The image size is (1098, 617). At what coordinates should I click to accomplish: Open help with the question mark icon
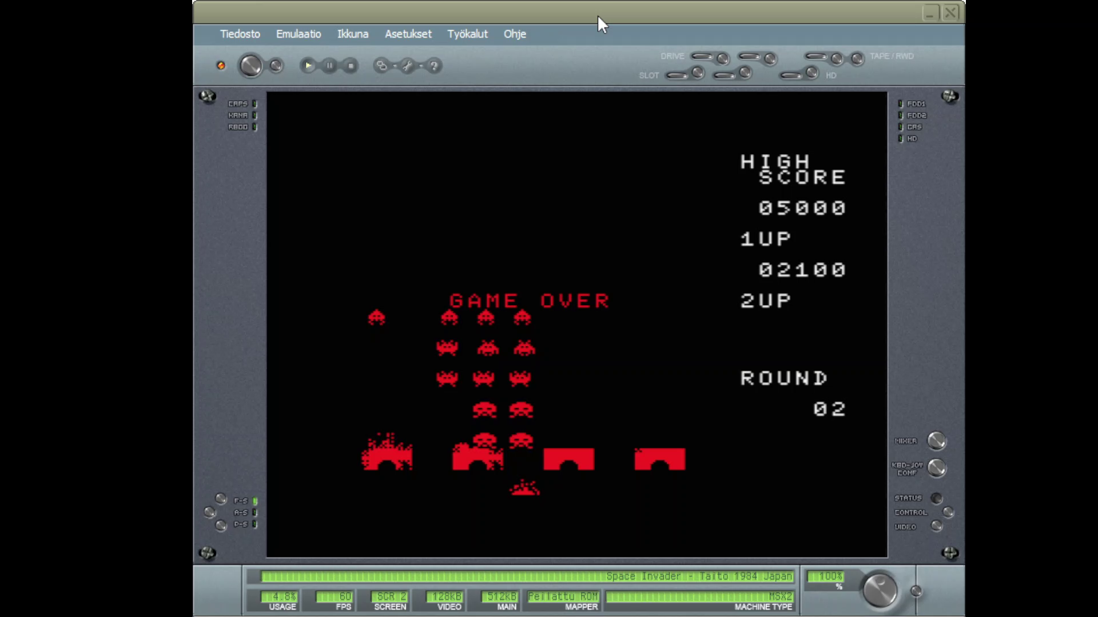(x=433, y=66)
